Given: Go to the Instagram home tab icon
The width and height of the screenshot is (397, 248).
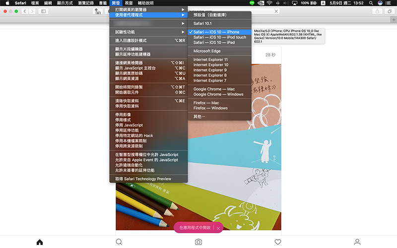Looking at the screenshot, I should click(40, 242).
